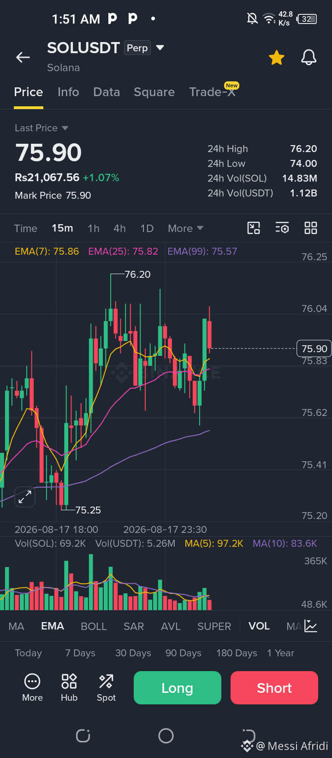Toggle the VOL sub-indicator

(259, 626)
